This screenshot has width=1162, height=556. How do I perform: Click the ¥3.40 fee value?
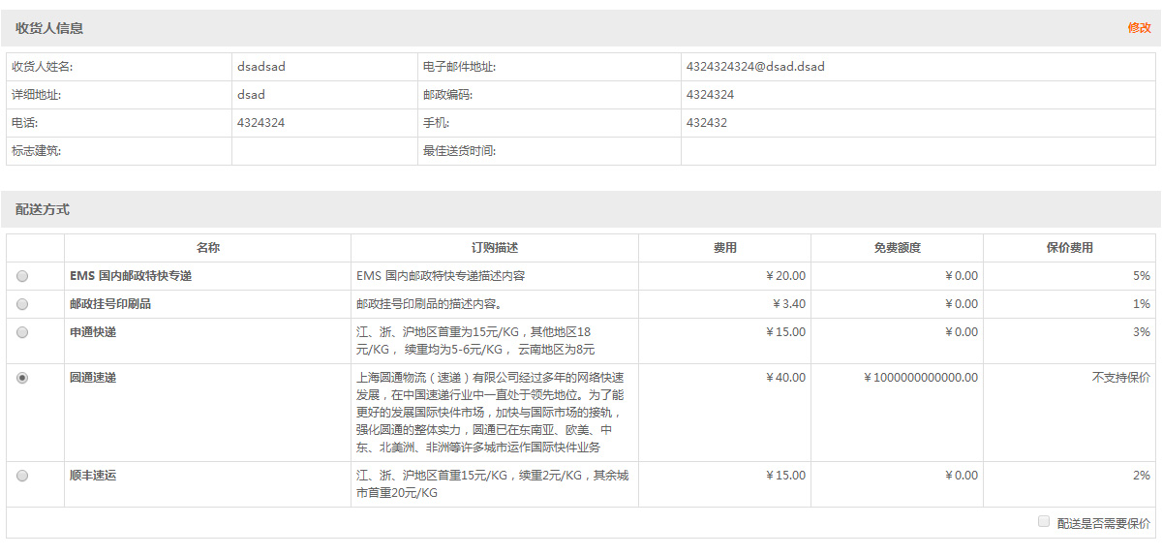coord(789,304)
